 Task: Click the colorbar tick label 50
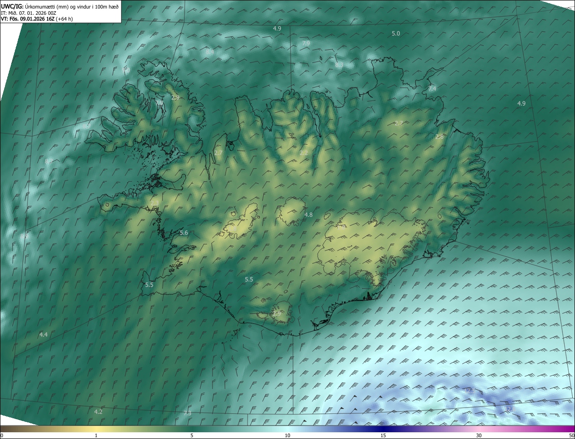click(x=572, y=435)
